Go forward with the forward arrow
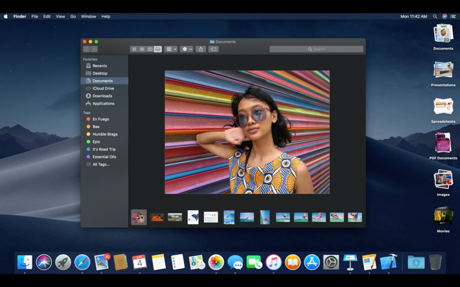Screen dimensions: 460x287 tap(94, 49)
